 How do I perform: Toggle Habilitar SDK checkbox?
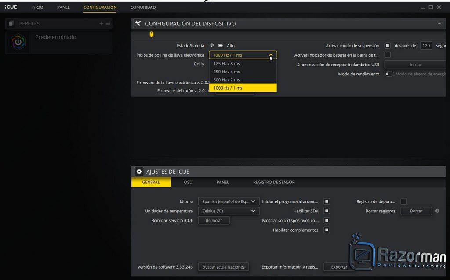pos(327,211)
